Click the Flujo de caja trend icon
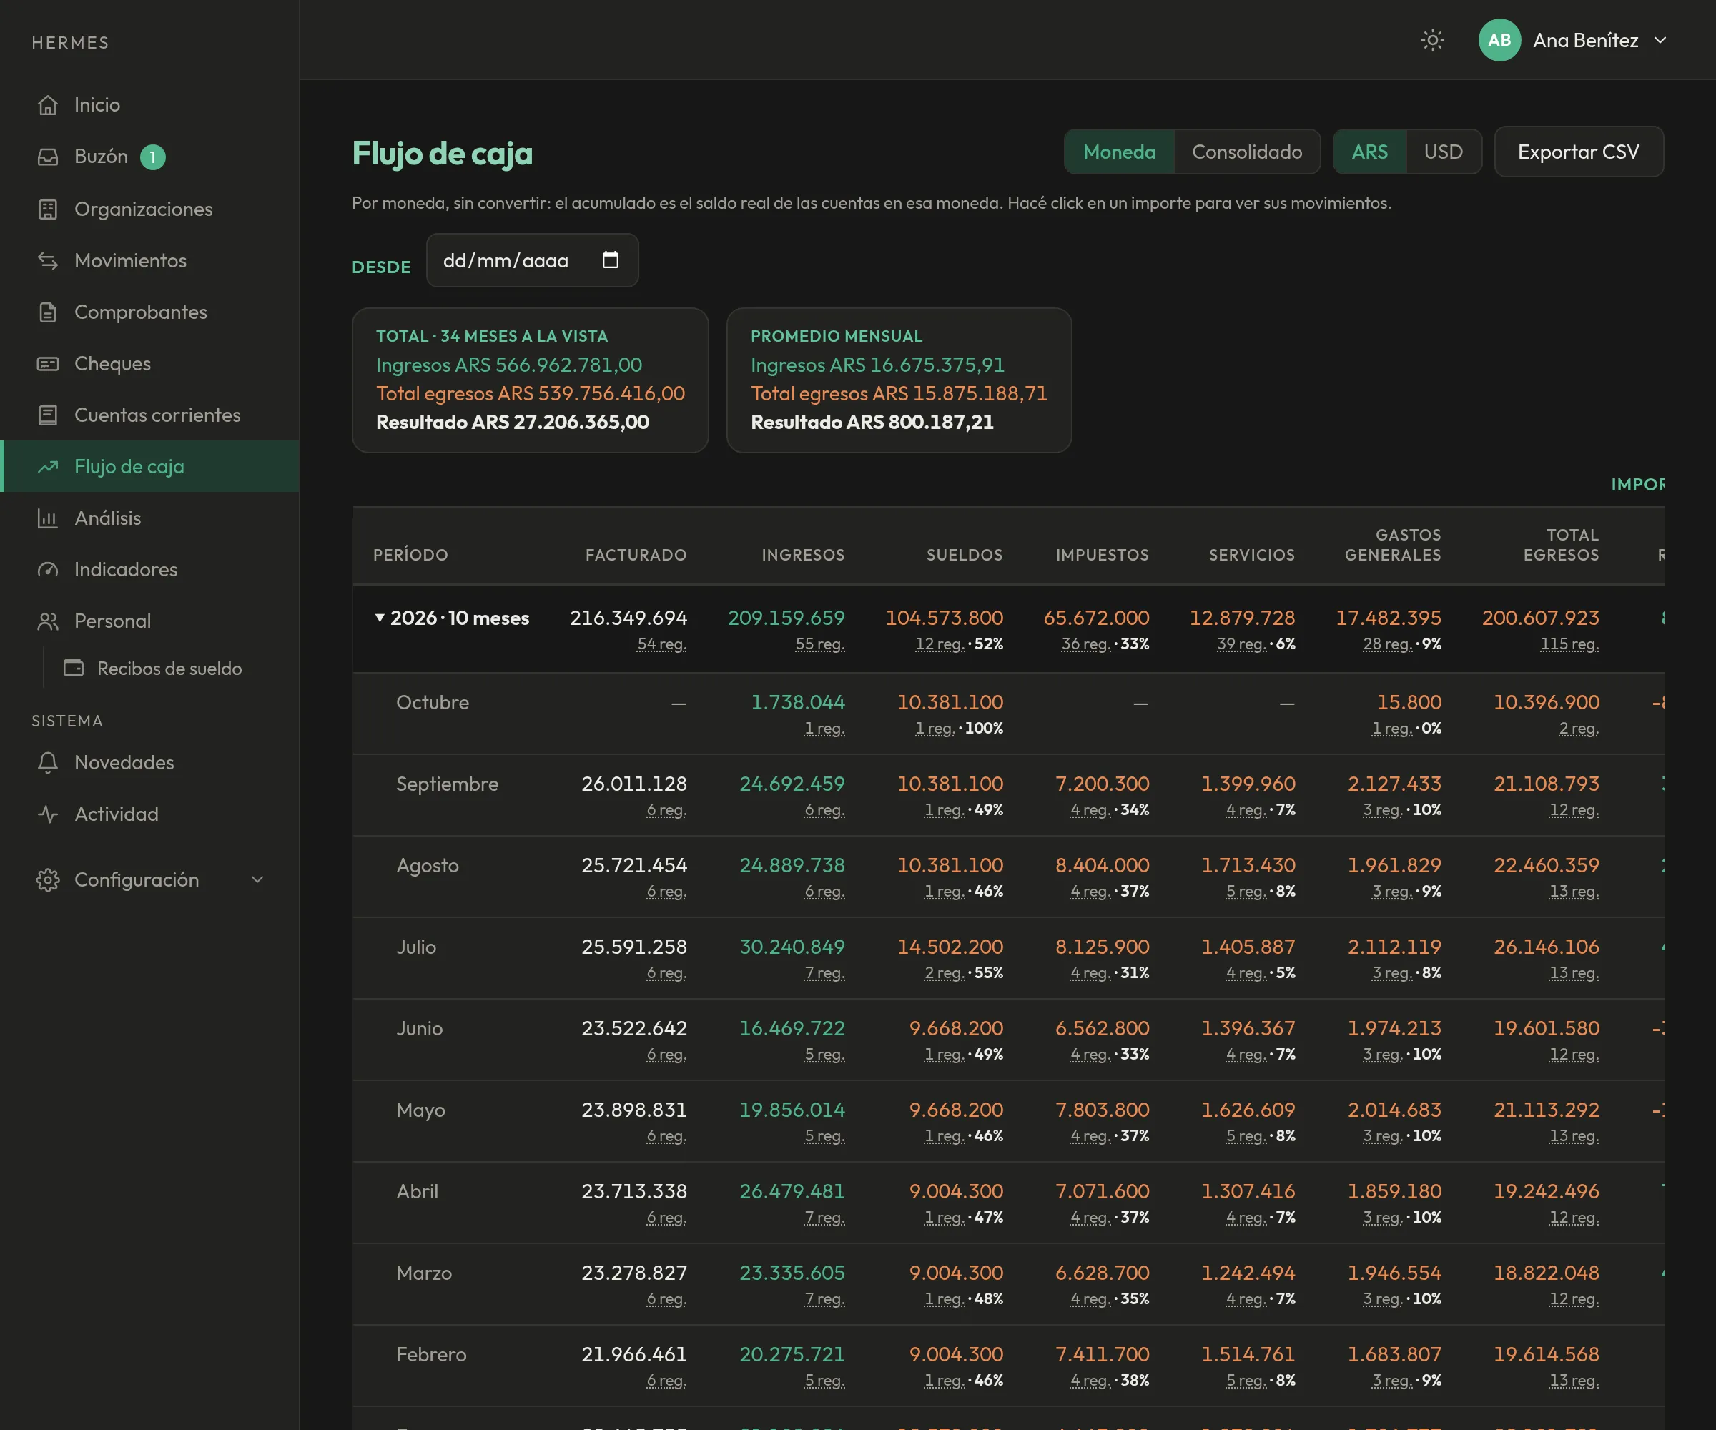 47,467
